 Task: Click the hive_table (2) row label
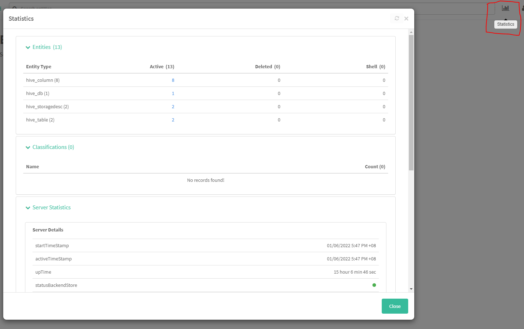click(x=40, y=120)
